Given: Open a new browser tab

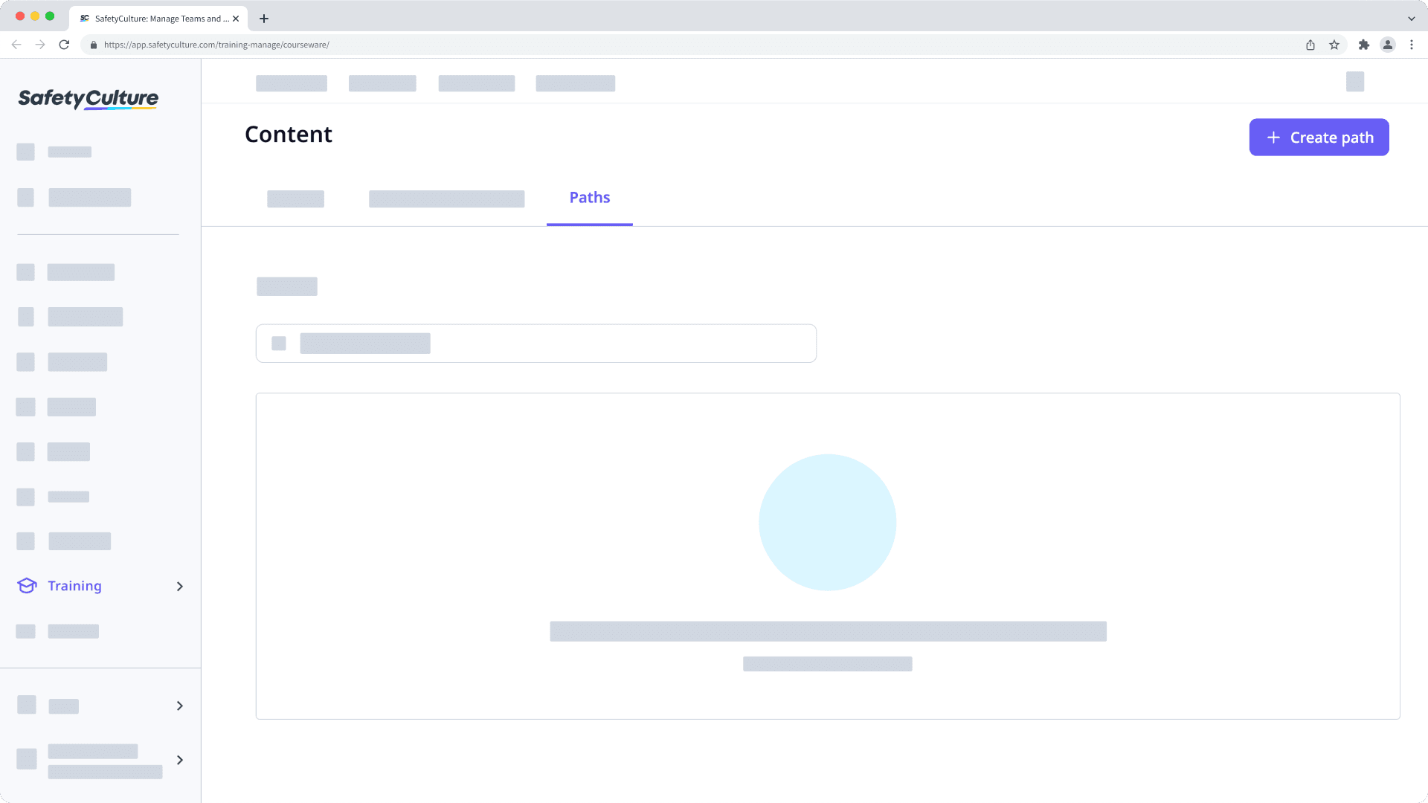Looking at the screenshot, I should click(x=263, y=19).
